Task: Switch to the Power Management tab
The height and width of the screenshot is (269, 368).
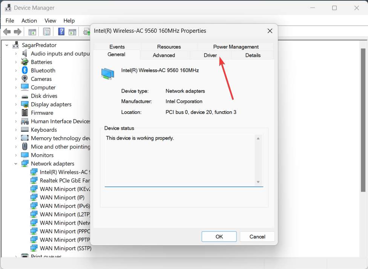Action: 236,47
